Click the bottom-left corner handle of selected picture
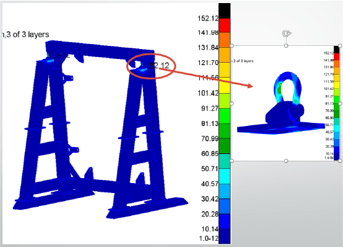The image size is (343, 247). point(232,161)
